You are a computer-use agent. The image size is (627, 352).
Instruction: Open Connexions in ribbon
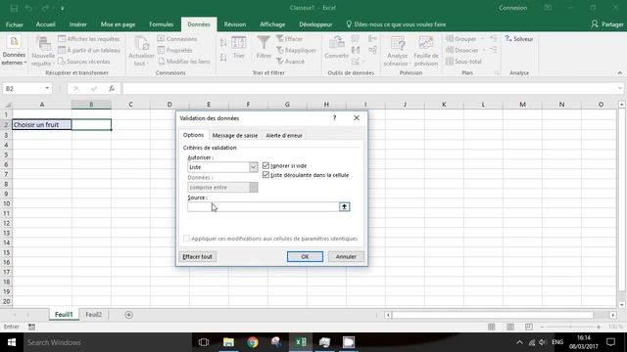pos(177,39)
